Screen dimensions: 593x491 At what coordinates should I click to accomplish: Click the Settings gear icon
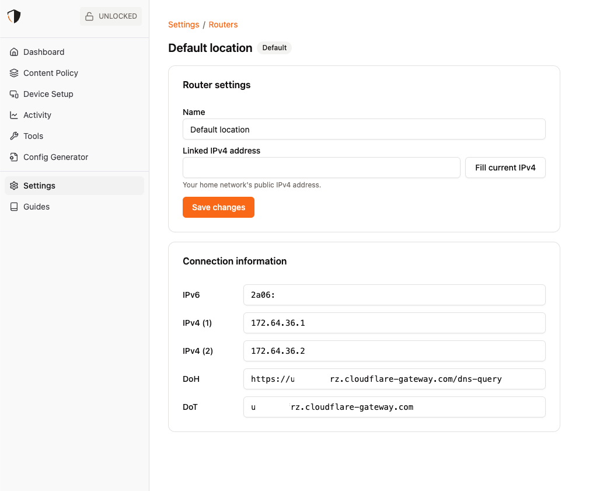(14, 186)
